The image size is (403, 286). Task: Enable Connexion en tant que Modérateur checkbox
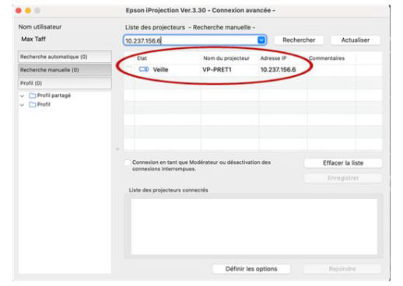pos(127,162)
